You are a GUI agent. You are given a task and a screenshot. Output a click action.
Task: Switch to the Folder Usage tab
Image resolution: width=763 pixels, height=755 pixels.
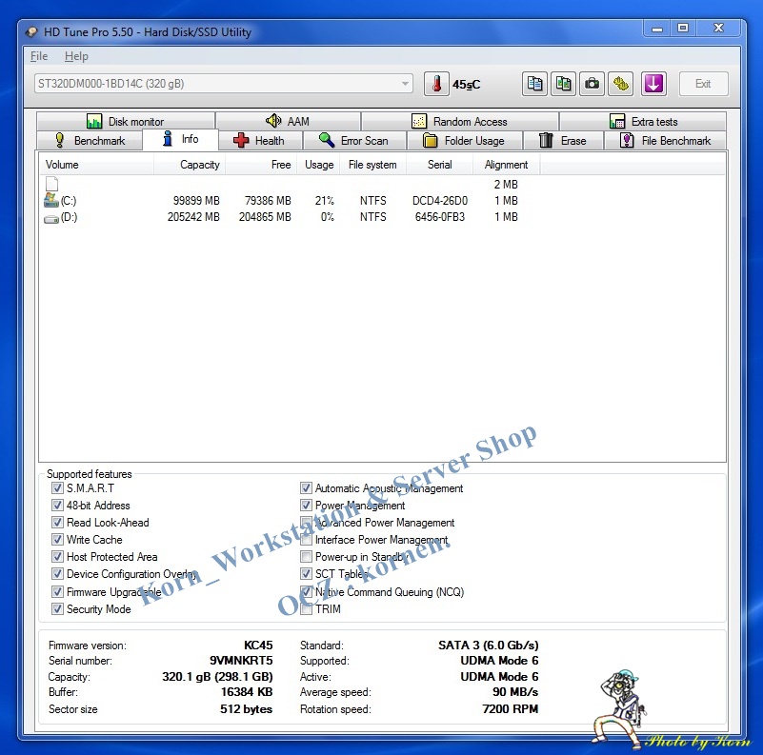pyautogui.click(x=465, y=141)
